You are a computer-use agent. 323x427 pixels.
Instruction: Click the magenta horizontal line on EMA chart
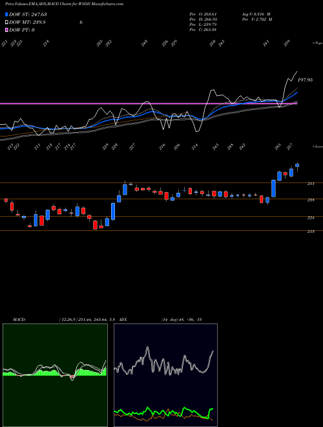click(149, 104)
